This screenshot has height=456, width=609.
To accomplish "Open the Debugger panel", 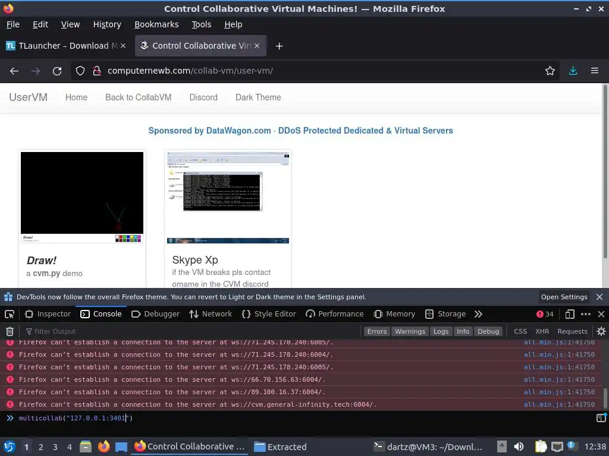I will pyautogui.click(x=155, y=314).
